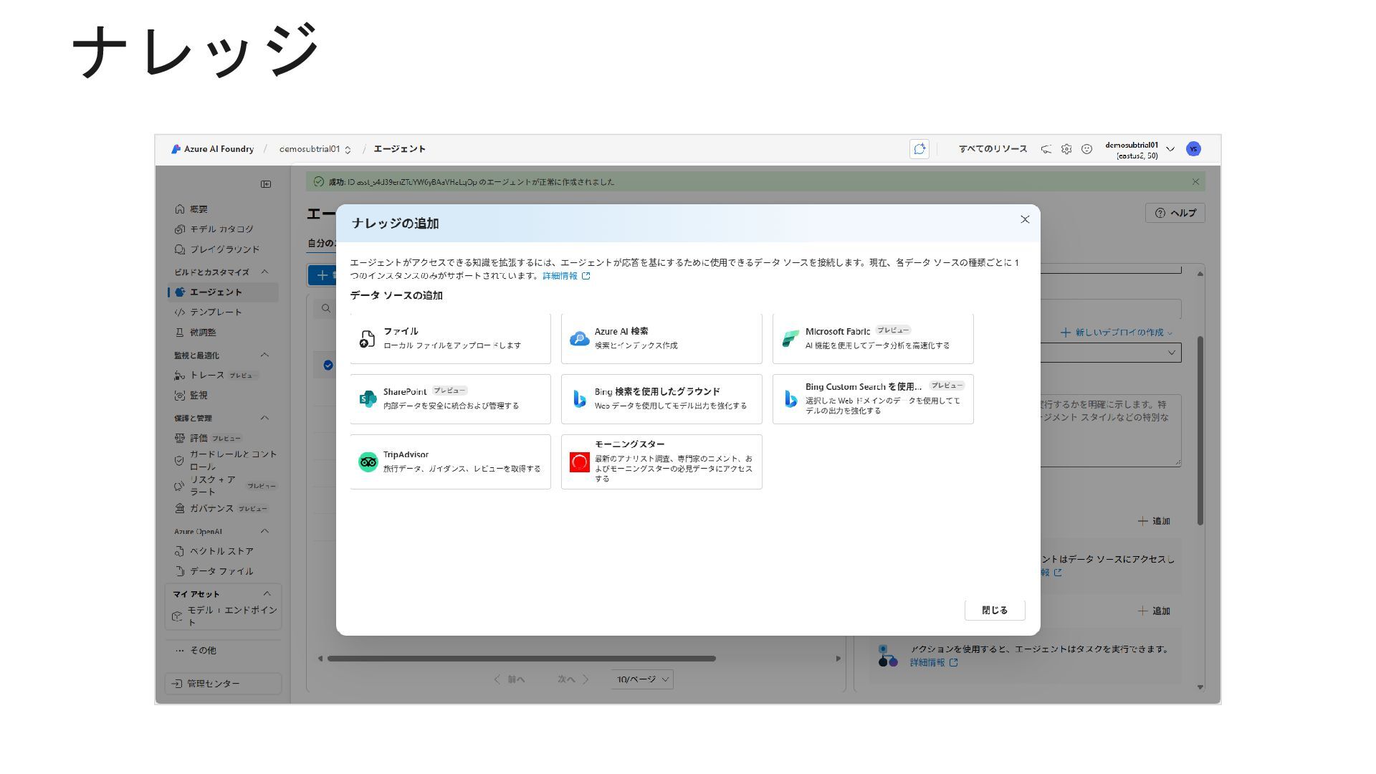Go to 次へ page in pagination
This screenshot has height=774, width=1376.
coord(573,679)
